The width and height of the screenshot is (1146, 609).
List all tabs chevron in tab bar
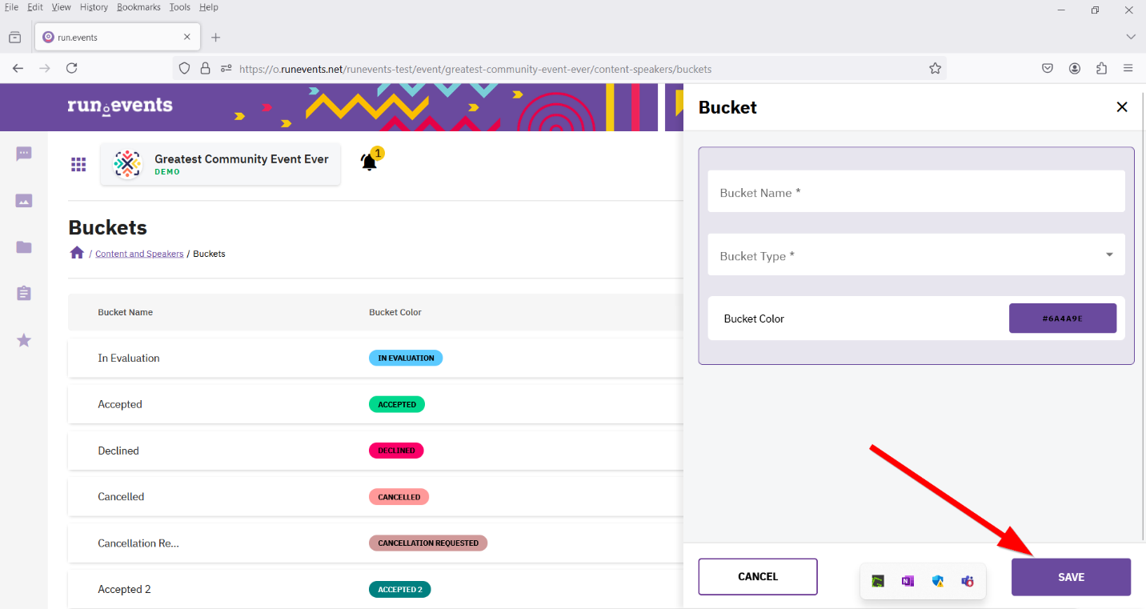coord(1131,37)
